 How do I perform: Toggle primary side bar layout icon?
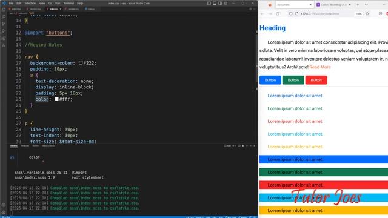pos(209,3)
